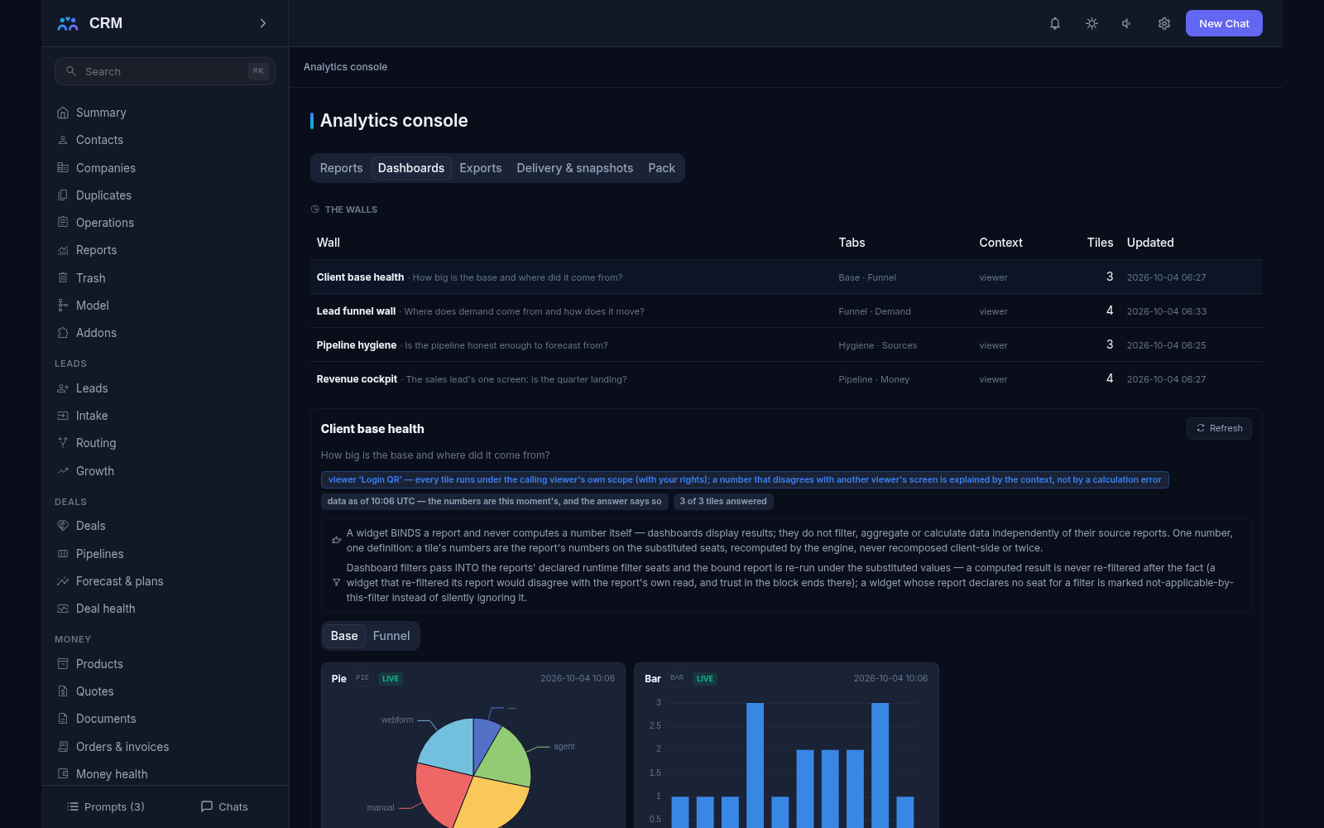The width and height of the screenshot is (1324, 828).
Task: Open Deals tag icon in sidebar
Action: point(63,526)
